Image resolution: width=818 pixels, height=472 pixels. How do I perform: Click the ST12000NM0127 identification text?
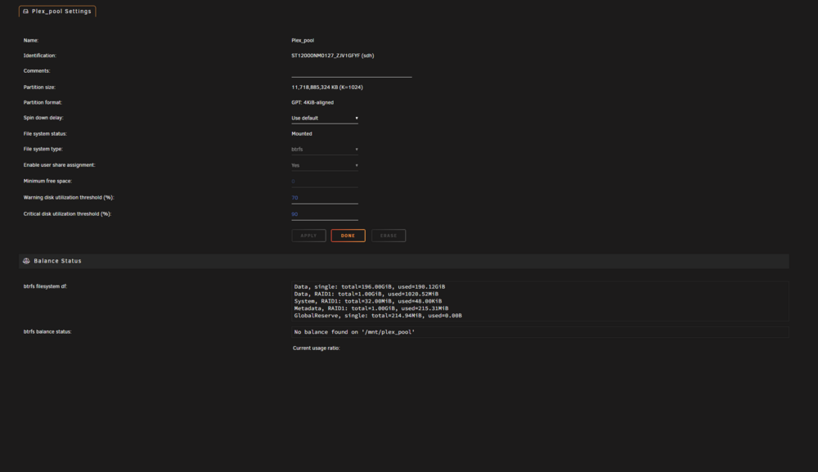(332, 56)
